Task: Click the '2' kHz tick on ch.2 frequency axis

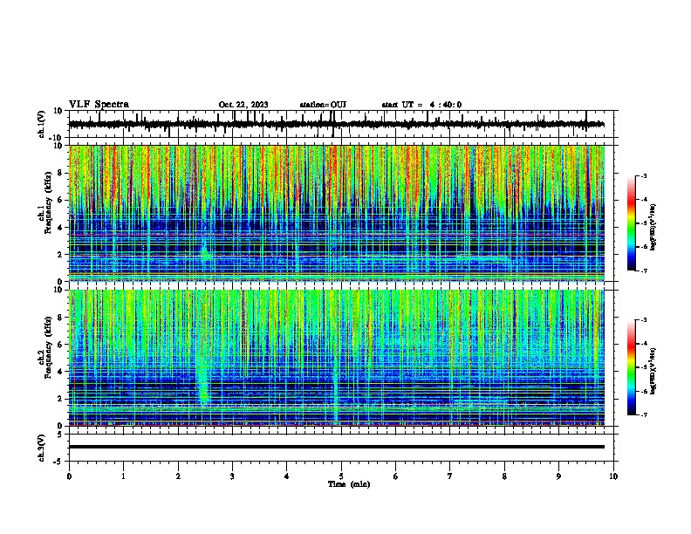Action: 61,399
